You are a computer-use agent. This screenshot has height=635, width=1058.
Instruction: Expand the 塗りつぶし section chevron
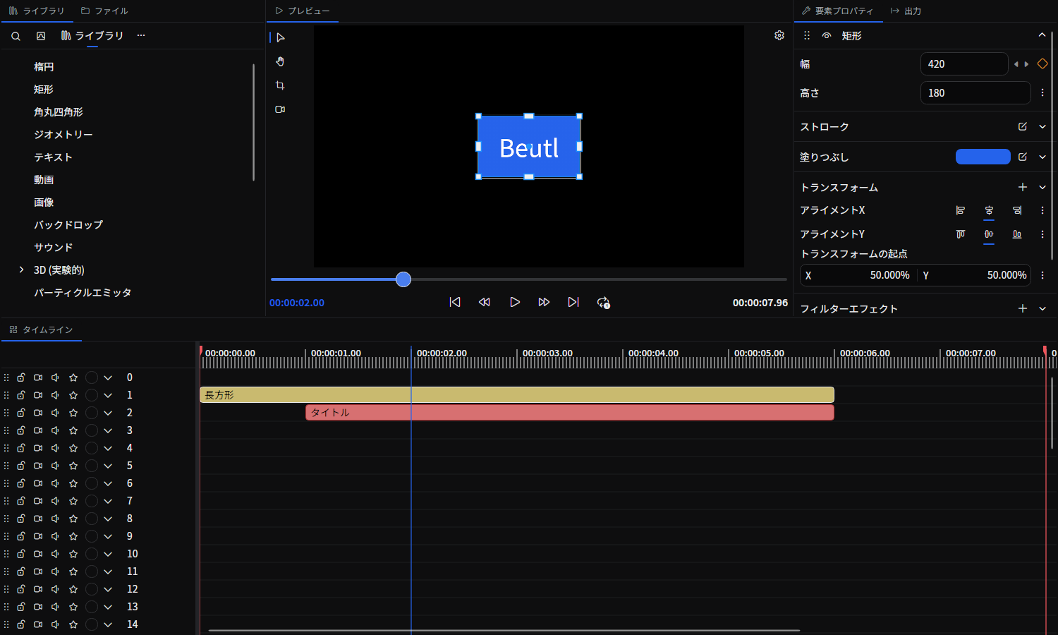tap(1042, 157)
